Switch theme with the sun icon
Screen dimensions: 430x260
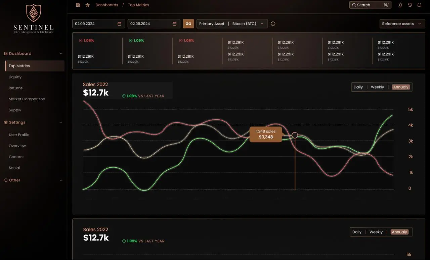[400, 5]
